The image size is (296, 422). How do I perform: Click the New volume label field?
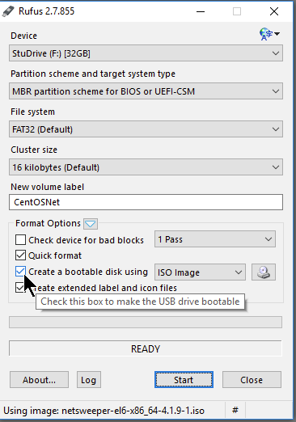pos(146,202)
